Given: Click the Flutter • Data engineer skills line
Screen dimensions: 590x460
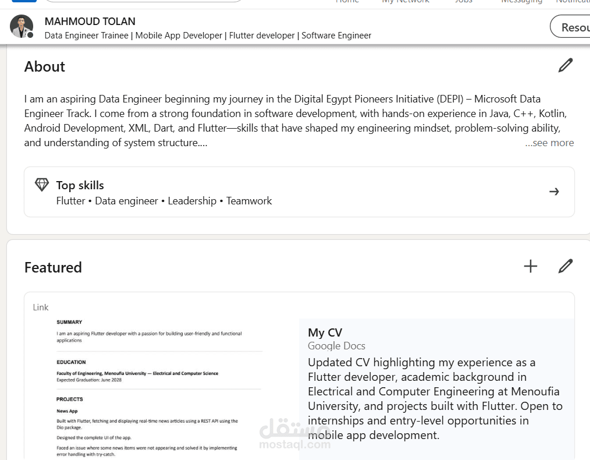Looking at the screenshot, I should pos(164,201).
